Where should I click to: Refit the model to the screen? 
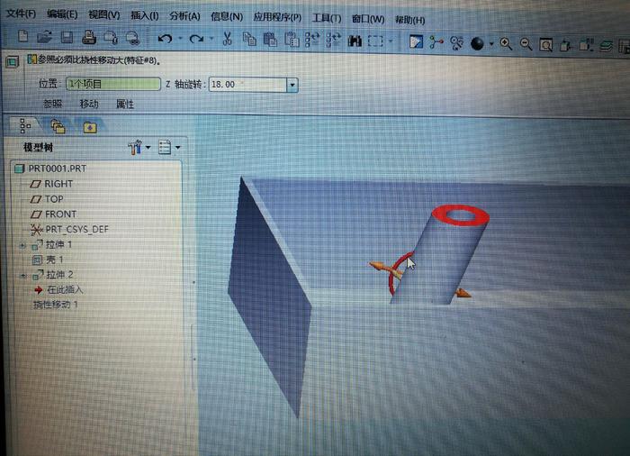(x=545, y=45)
